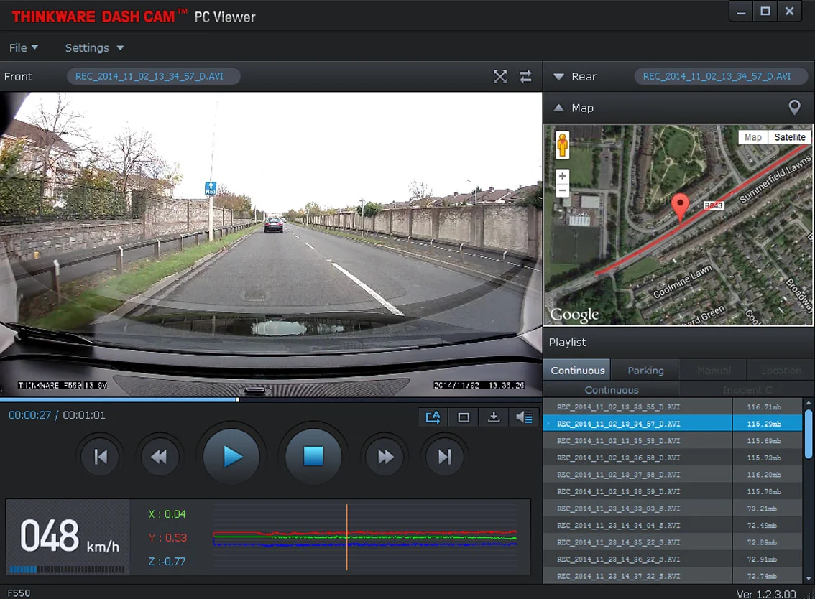Click the 116.71mb file size cell
This screenshot has height=599, width=815.
pos(767,407)
